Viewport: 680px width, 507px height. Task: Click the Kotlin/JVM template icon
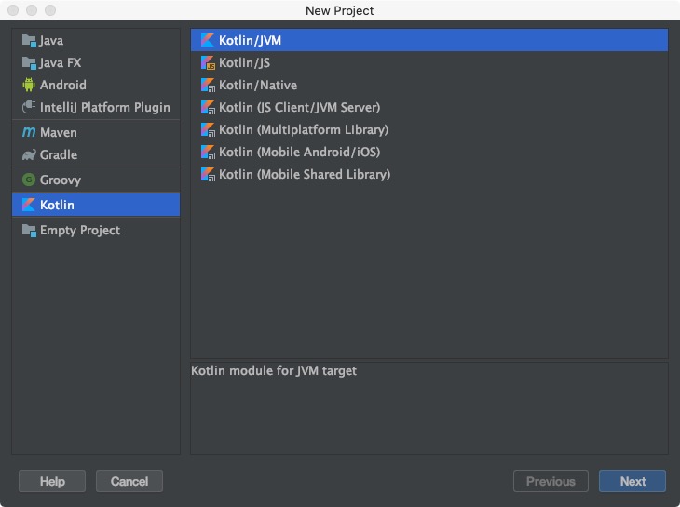(x=209, y=41)
